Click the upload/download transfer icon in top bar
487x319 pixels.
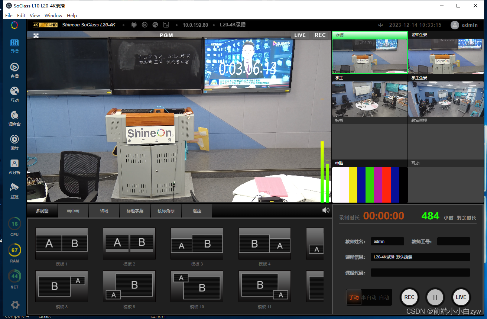(166, 25)
